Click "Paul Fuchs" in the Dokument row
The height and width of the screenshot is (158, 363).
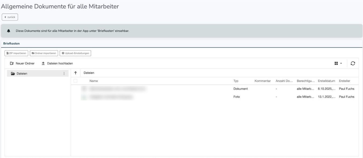(x=347, y=89)
